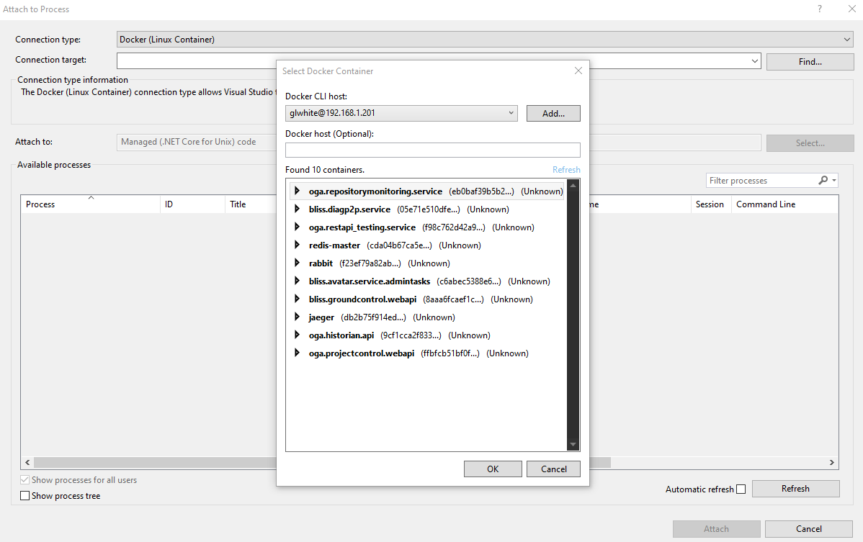The width and height of the screenshot is (863, 542).
Task: Confirm container selection with OK
Action: click(493, 469)
